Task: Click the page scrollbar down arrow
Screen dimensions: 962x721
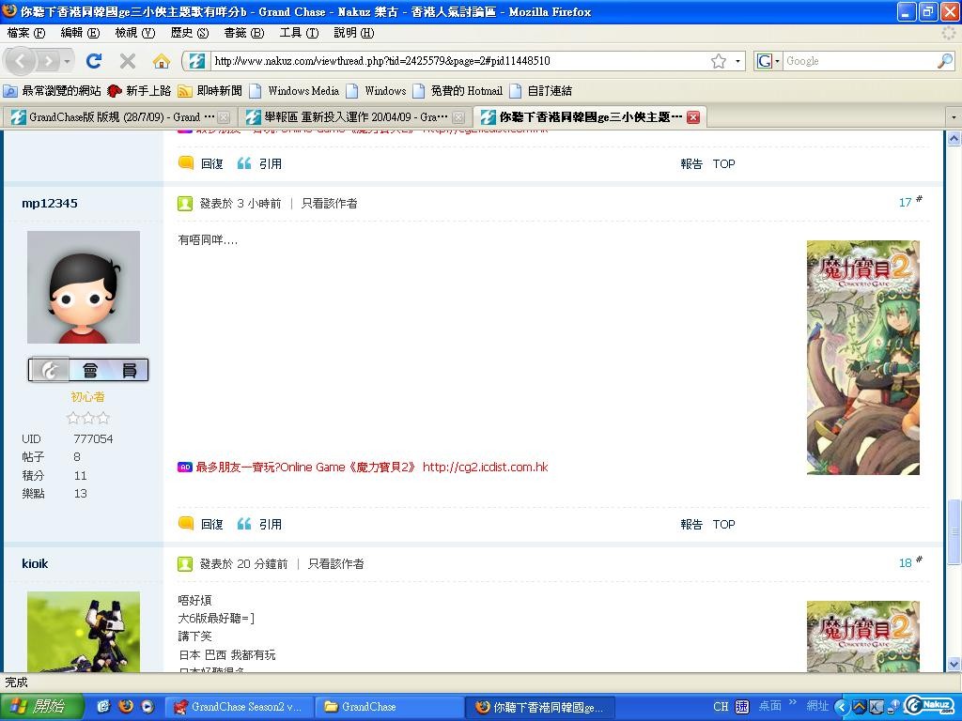Action: point(954,665)
